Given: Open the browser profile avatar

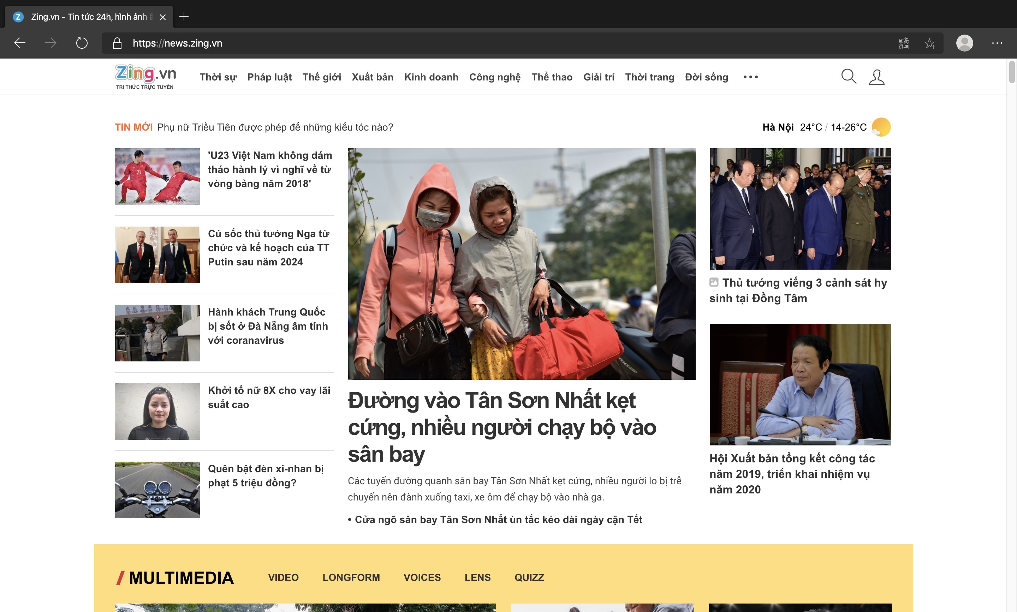Looking at the screenshot, I should click(965, 43).
